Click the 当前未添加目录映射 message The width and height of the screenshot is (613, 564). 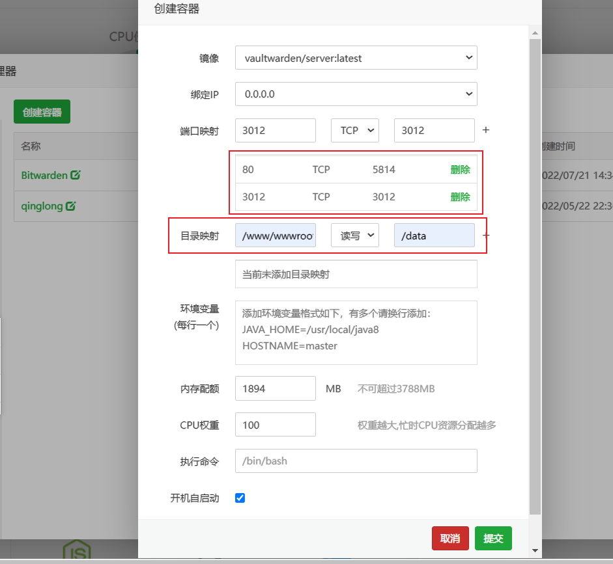pos(286,275)
